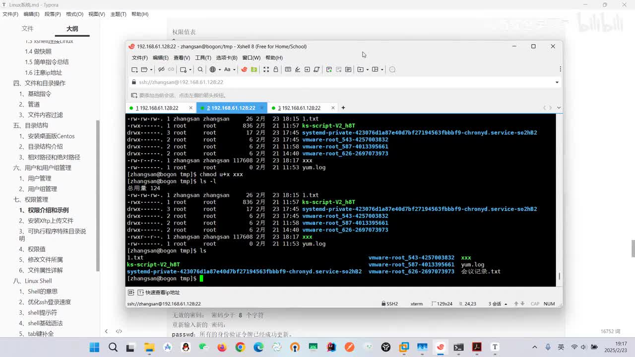Click the lock screen padlock icon in toolbar
The height and width of the screenshot is (357, 635).
276,69
